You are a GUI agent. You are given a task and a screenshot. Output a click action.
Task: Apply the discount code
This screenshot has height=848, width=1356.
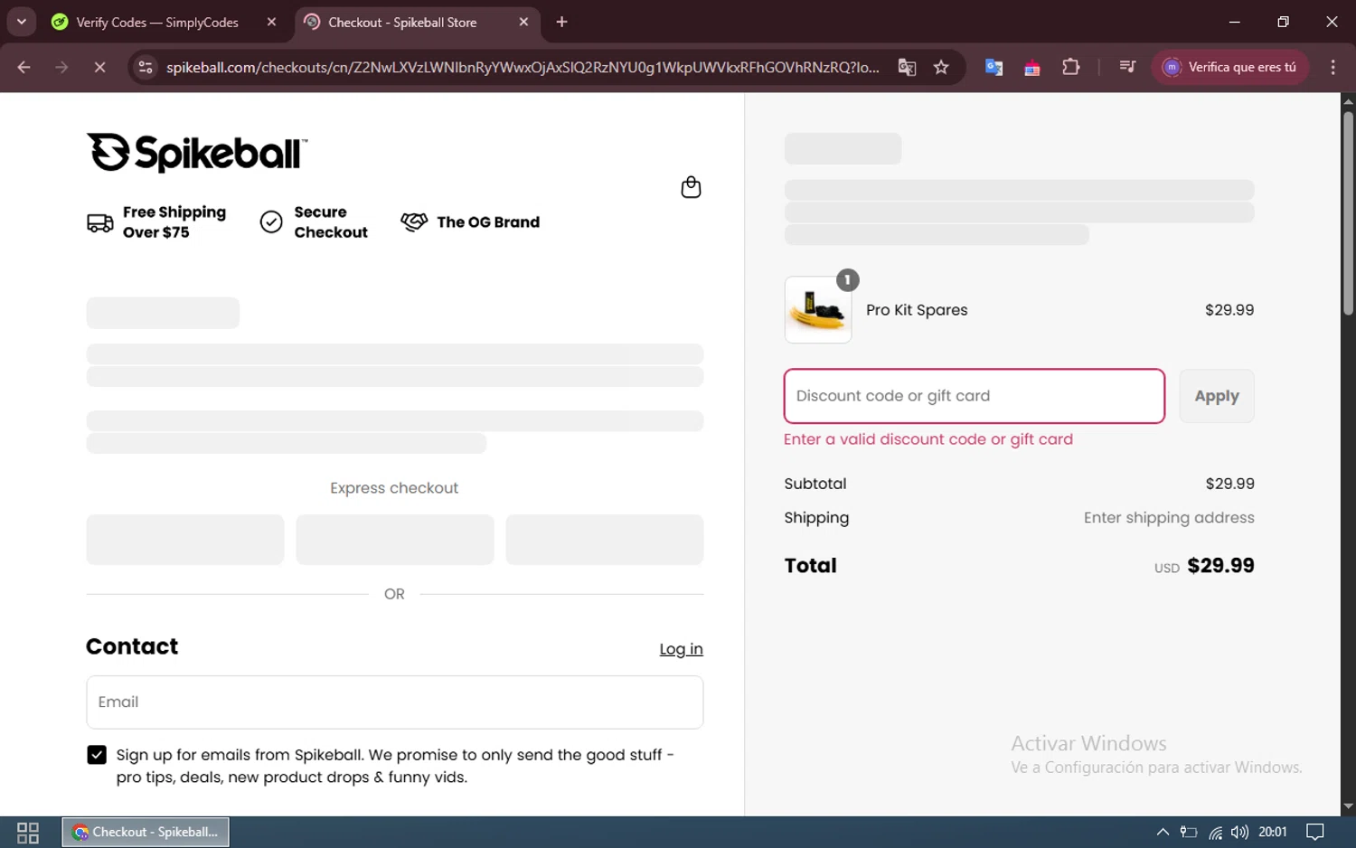1216,396
